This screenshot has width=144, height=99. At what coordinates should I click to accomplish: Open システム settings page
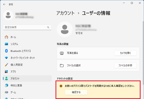27,44
